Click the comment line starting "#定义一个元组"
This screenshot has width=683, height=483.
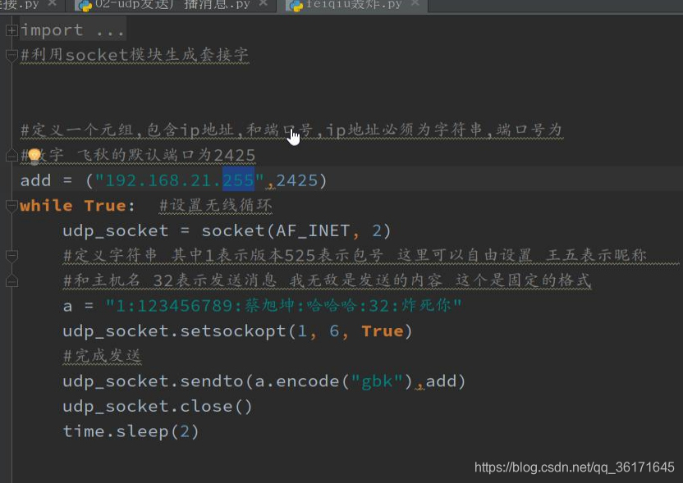coord(292,130)
